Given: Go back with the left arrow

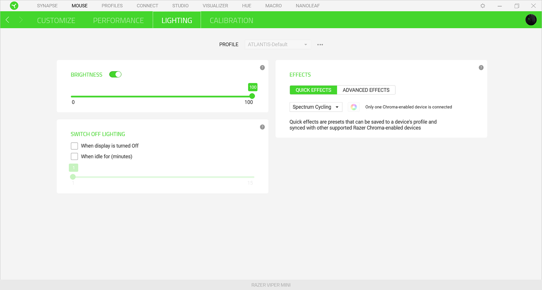Looking at the screenshot, I should pyautogui.click(x=7, y=20).
